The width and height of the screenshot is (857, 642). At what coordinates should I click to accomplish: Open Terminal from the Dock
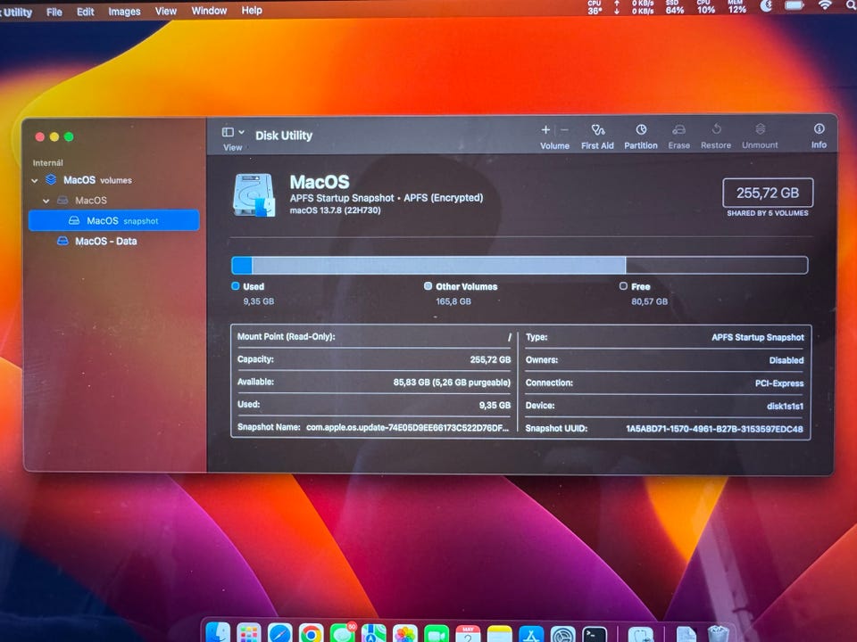[x=595, y=634]
